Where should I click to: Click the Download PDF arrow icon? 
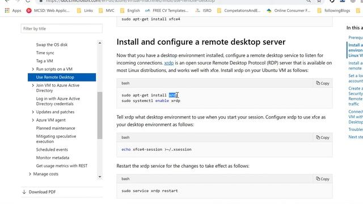pyautogui.click(x=24, y=192)
